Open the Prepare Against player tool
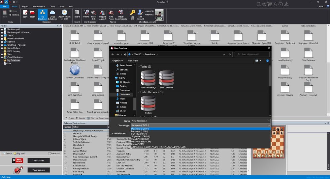This screenshot has width=330, height=179. (x=103, y=14)
